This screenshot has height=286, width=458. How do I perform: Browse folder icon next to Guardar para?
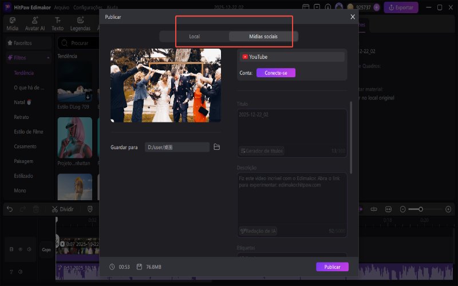pyautogui.click(x=216, y=147)
